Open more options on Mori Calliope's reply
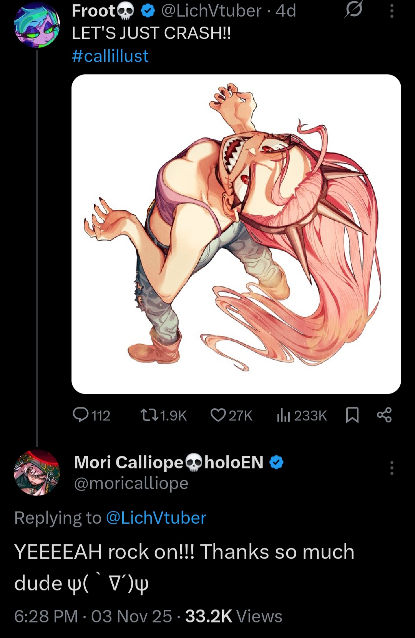 [392, 468]
